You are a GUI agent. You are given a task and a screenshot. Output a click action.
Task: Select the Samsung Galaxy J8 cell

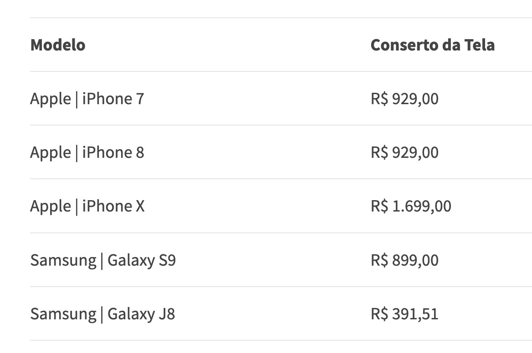click(x=102, y=314)
